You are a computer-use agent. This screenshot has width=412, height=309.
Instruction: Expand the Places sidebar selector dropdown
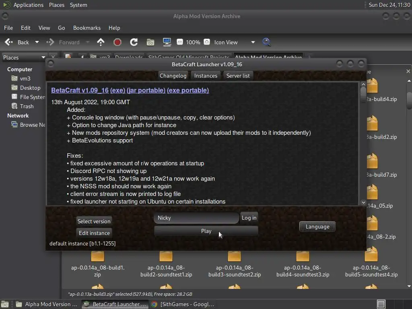tap(24, 58)
